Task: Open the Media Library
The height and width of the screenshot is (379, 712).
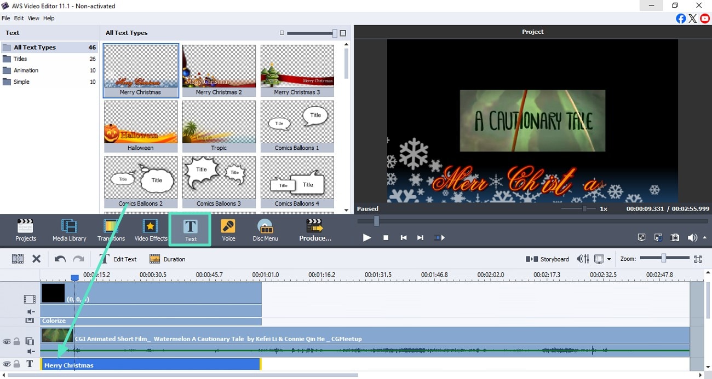Action: click(x=69, y=230)
